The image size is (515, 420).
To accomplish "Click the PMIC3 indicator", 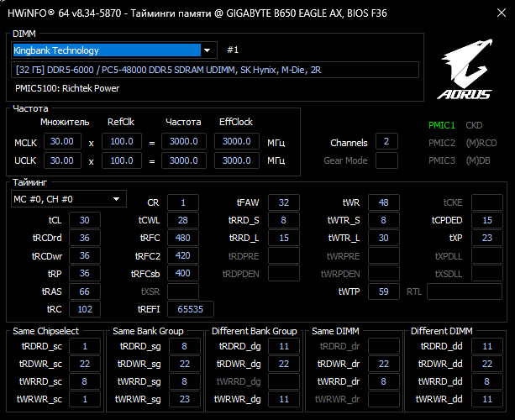I will 442,160.
